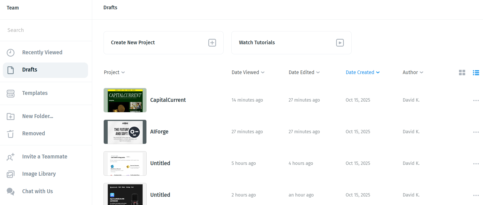The height and width of the screenshot is (205, 483).
Task: Open more options for CapitalCurrent
Action: pyautogui.click(x=476, y=100)
